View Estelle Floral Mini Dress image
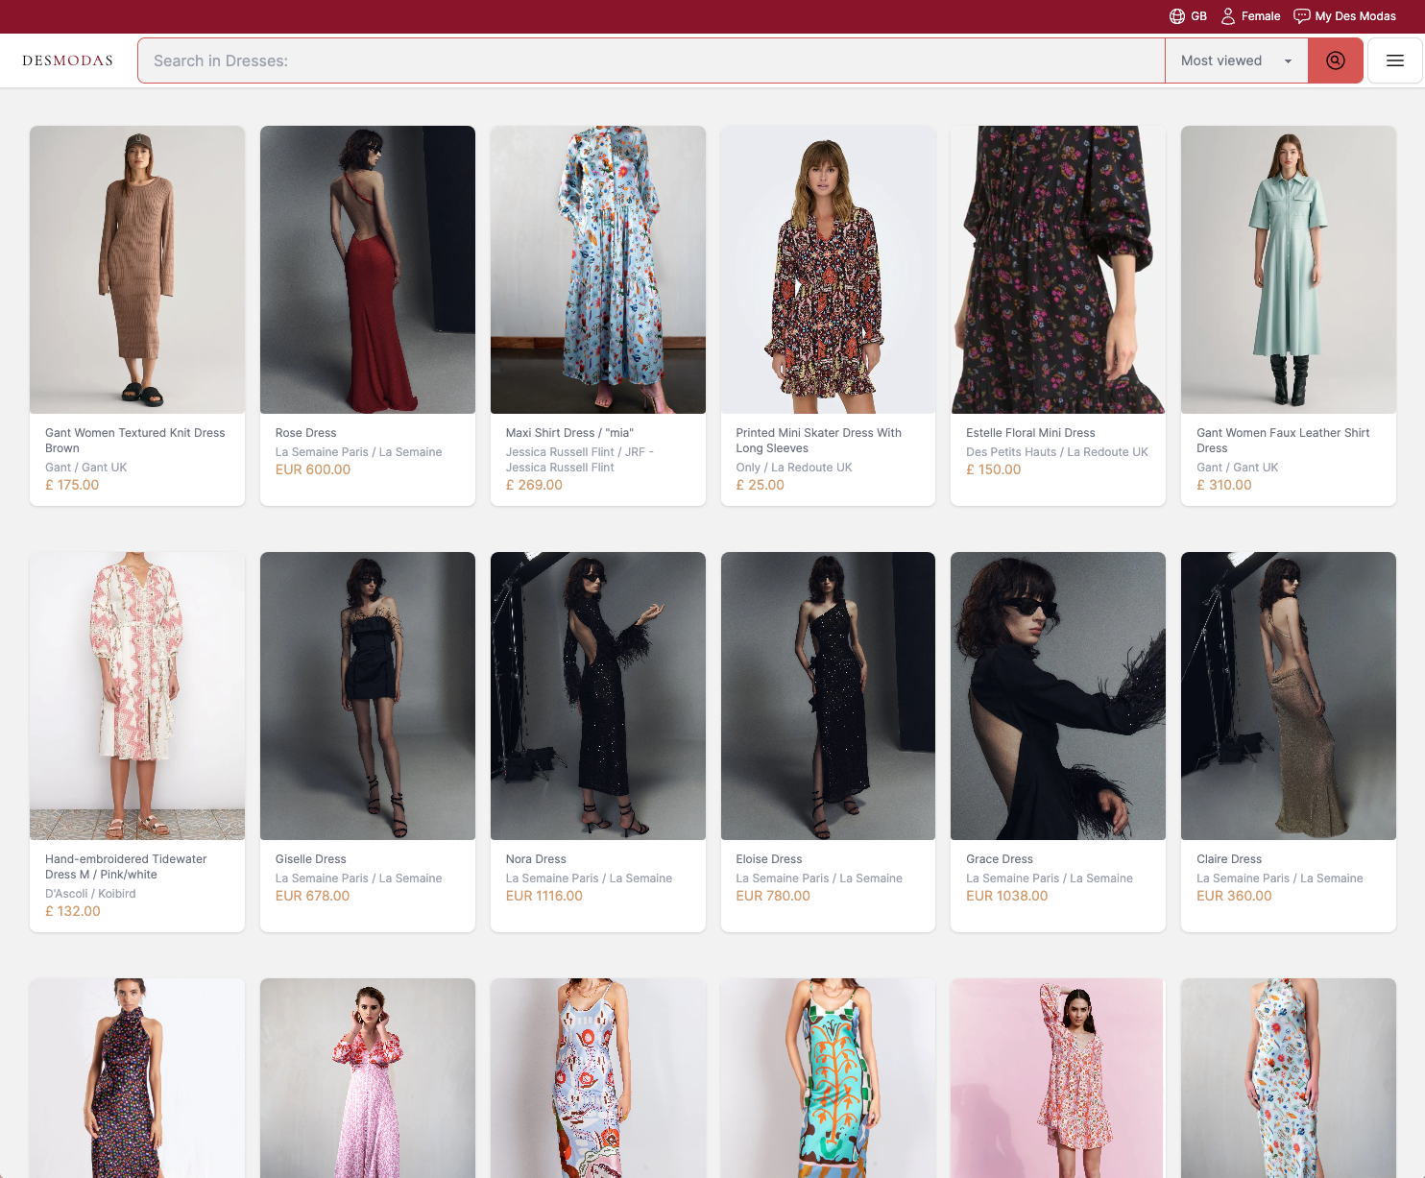1425x1178 pixels. [x=1058, y=270]
